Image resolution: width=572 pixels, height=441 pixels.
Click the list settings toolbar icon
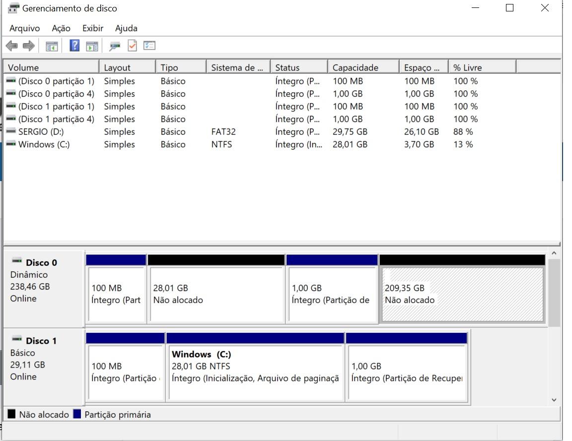click(149, 46)
